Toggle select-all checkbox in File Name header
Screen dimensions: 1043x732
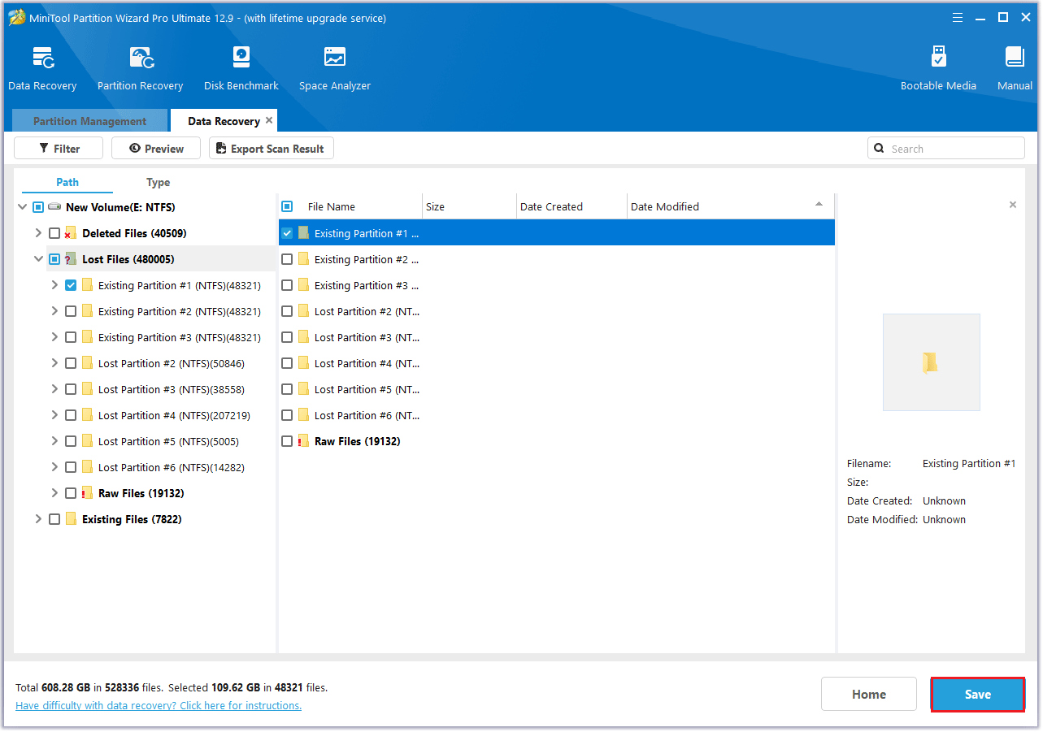tap(287, 206)
